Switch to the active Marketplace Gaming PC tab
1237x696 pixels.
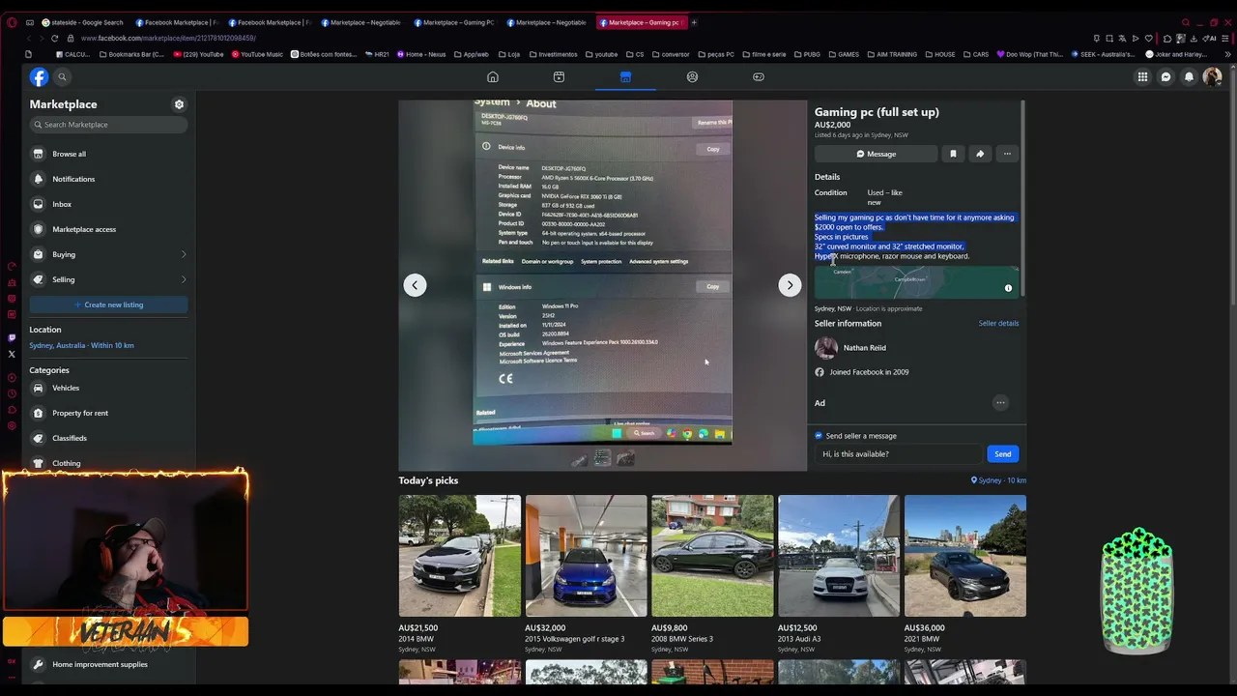tap(641, 22)
